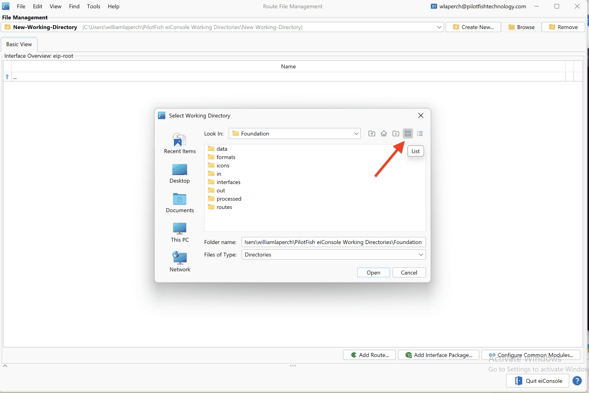Open the Find menu
The width and height of the screenshot is (589, 393).
point(74,6)
